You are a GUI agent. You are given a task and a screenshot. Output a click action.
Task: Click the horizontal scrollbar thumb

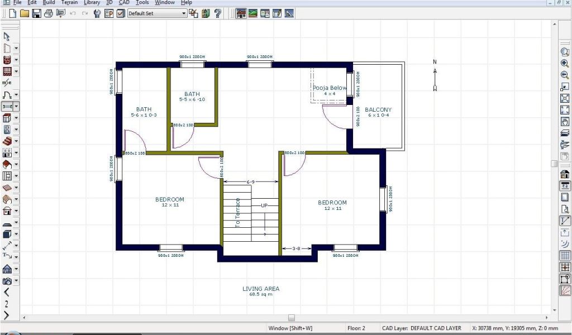pyautogui.click(x=291, y=318)
